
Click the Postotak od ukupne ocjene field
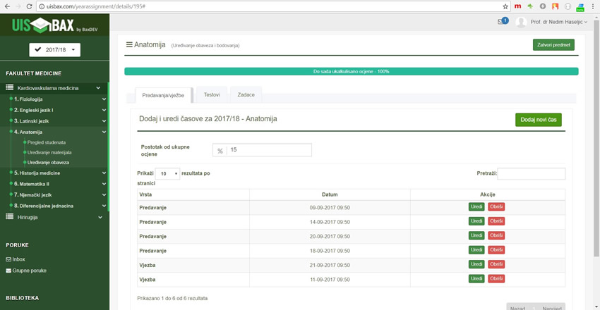click(262, 150)
